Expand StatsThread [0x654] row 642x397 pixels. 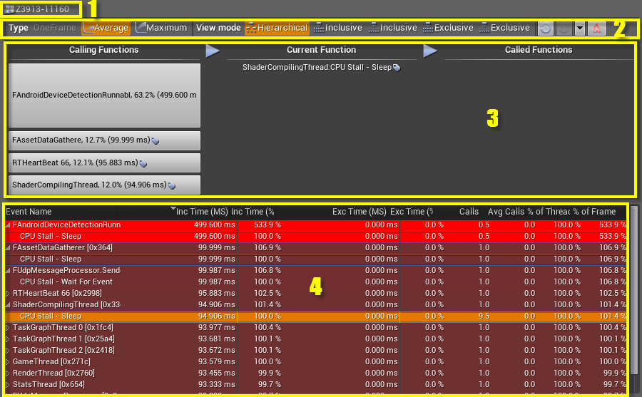point(8,385)
